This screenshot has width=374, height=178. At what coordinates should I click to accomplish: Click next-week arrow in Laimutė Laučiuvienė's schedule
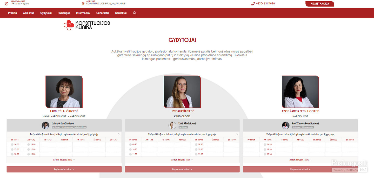119,134
